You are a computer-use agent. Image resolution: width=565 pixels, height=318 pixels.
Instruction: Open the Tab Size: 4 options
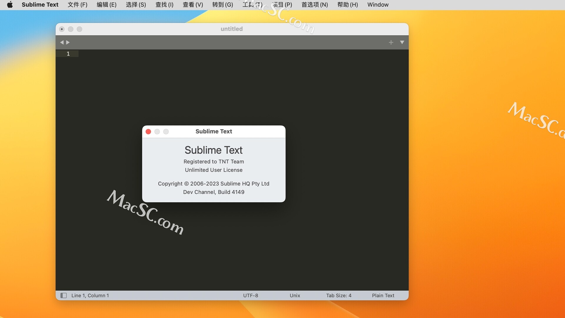coord(339,295)
